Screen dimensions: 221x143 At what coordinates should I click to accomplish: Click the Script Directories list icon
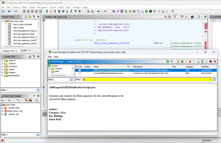[206, 62]
